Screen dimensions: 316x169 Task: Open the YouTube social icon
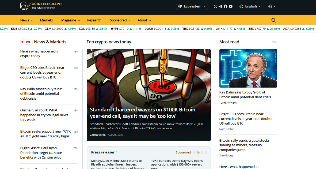pyautogui.click(x=231, y=6)
